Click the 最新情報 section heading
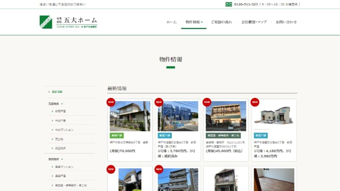340x191 pixels. (x=117, y=88)
